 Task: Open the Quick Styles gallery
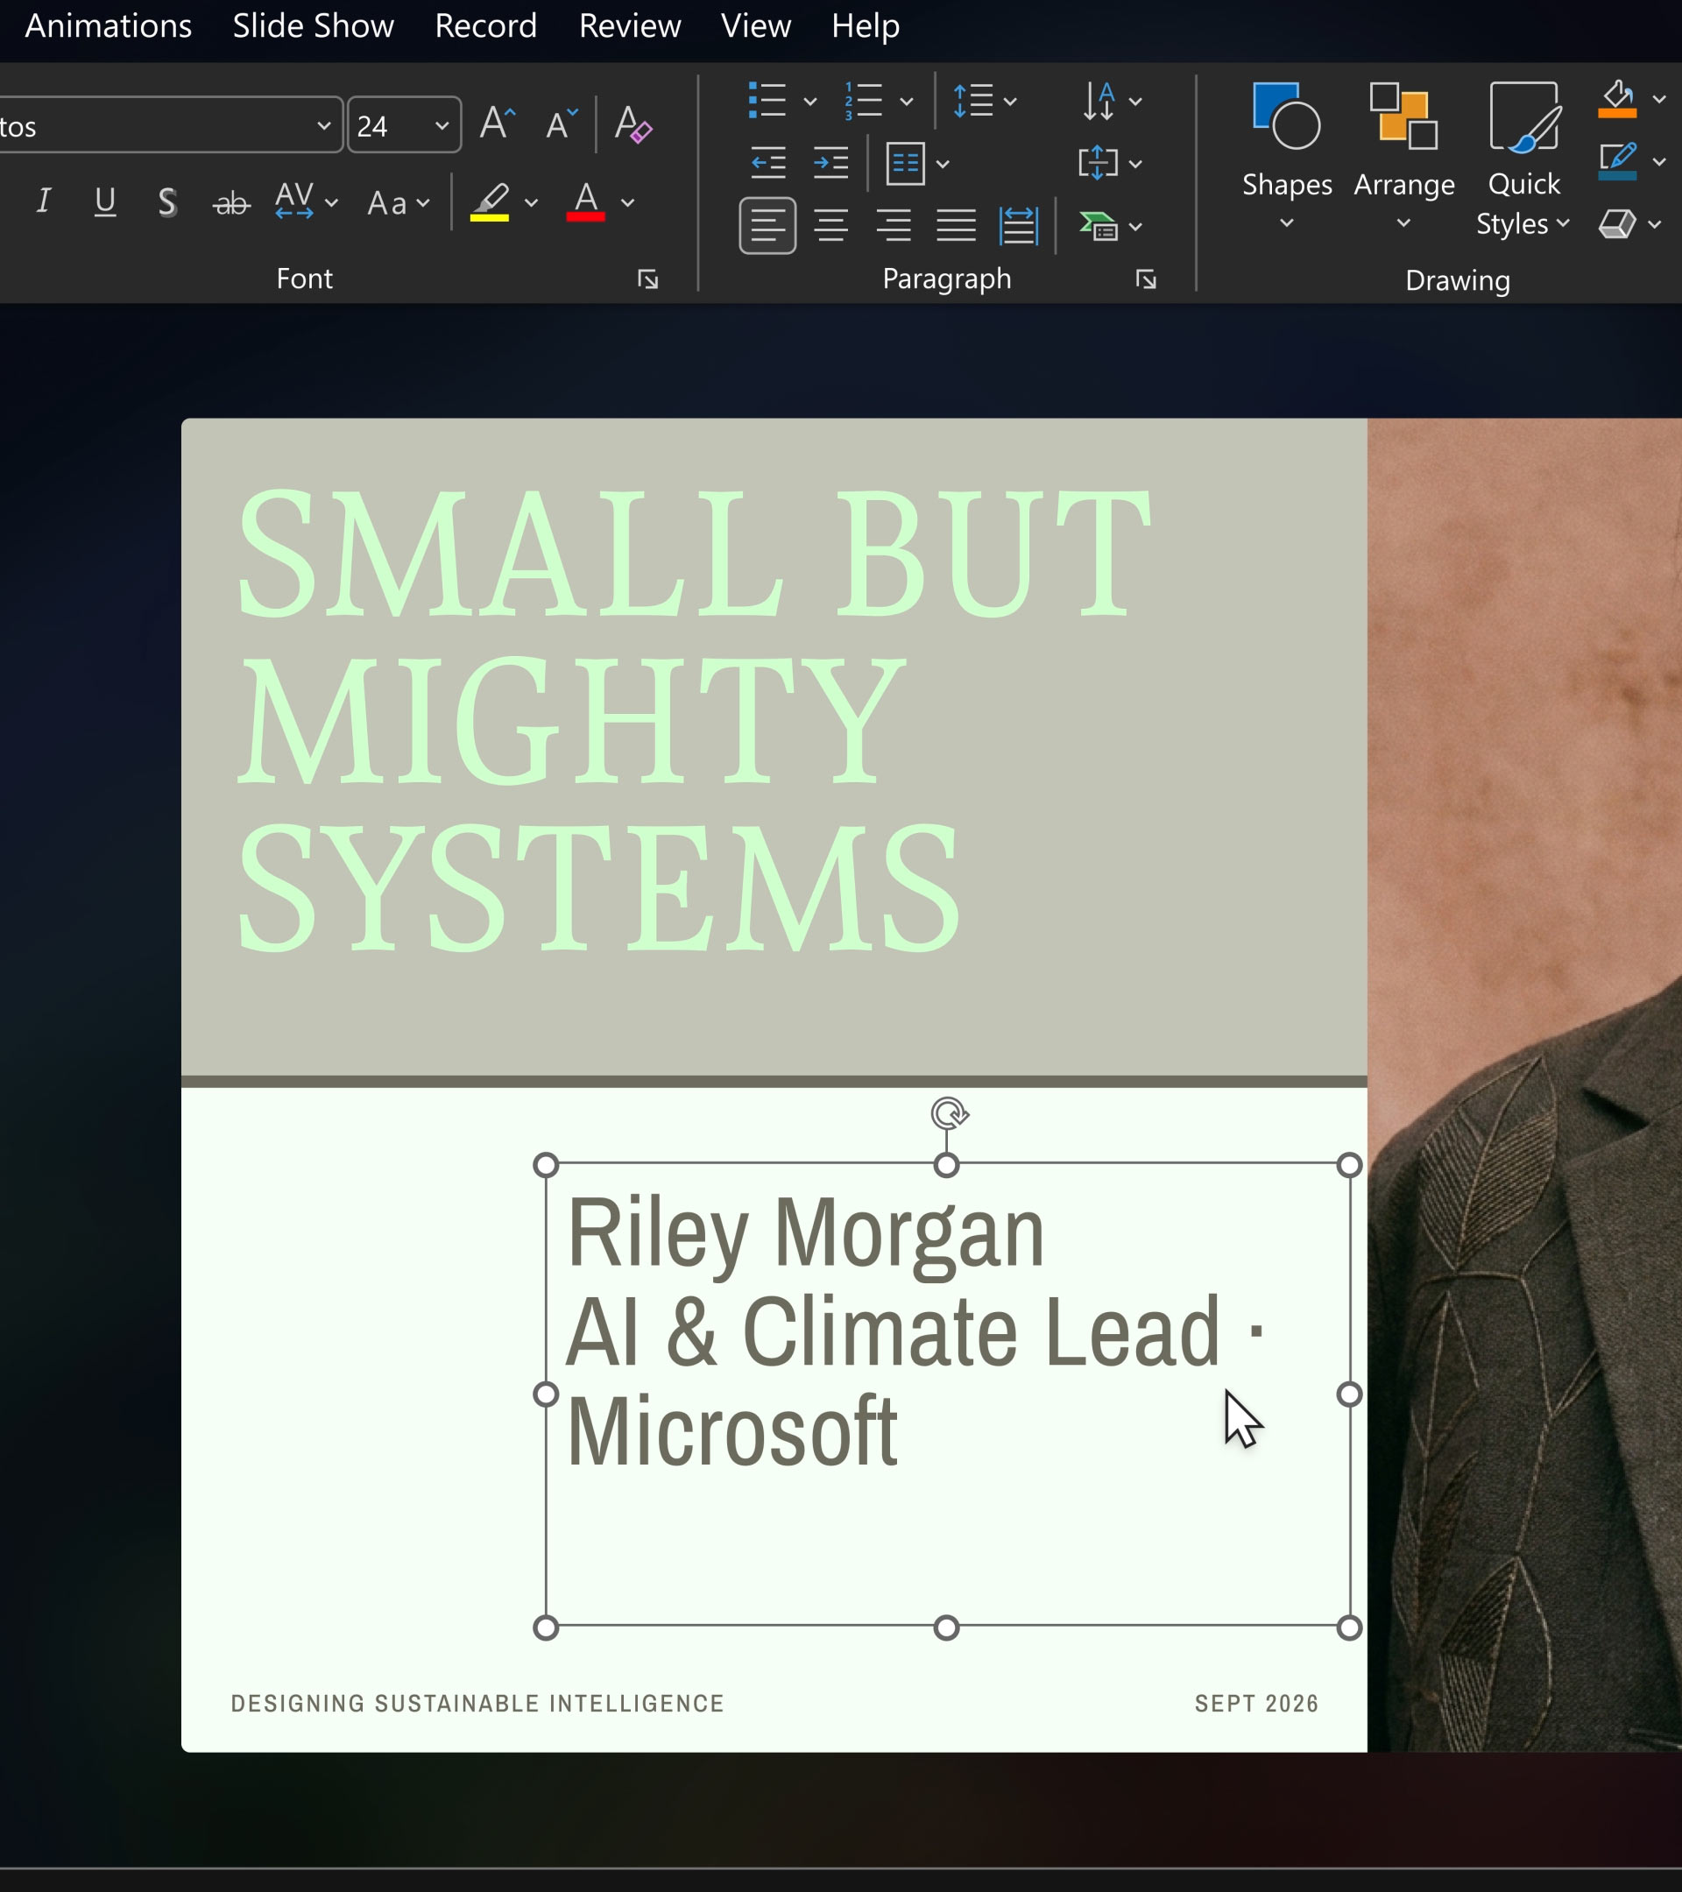[1523, 158]
